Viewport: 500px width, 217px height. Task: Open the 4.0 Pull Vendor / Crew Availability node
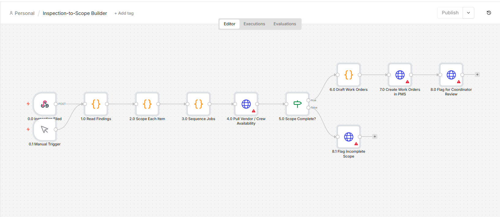(x=246, y=104)
